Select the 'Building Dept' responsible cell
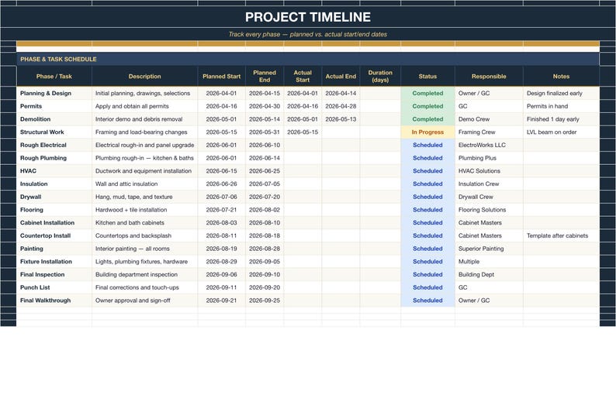Image resolution: width=616 pixels, height=395 pixels. tap(489, 274)
